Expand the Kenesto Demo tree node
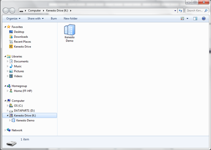Screen dimensions: 211x150 [x=10, y=120]
